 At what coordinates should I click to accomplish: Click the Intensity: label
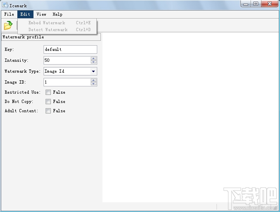pos(17,61)
